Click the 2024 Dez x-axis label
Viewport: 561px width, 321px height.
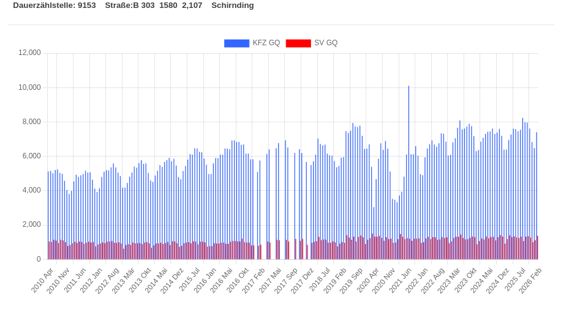point(498,280)
